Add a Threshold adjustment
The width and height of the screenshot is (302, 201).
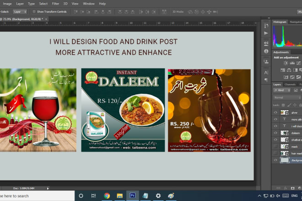298,77
